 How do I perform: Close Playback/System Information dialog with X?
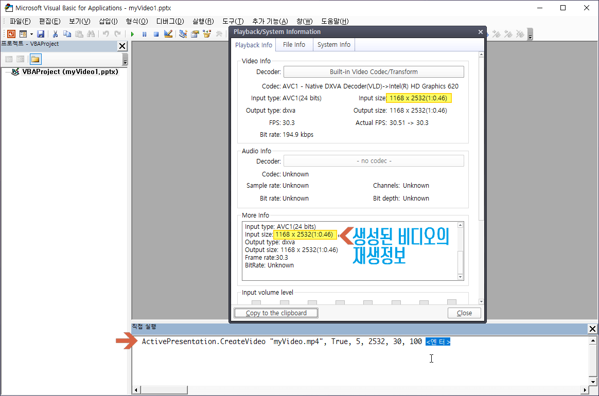coord(481,32)
